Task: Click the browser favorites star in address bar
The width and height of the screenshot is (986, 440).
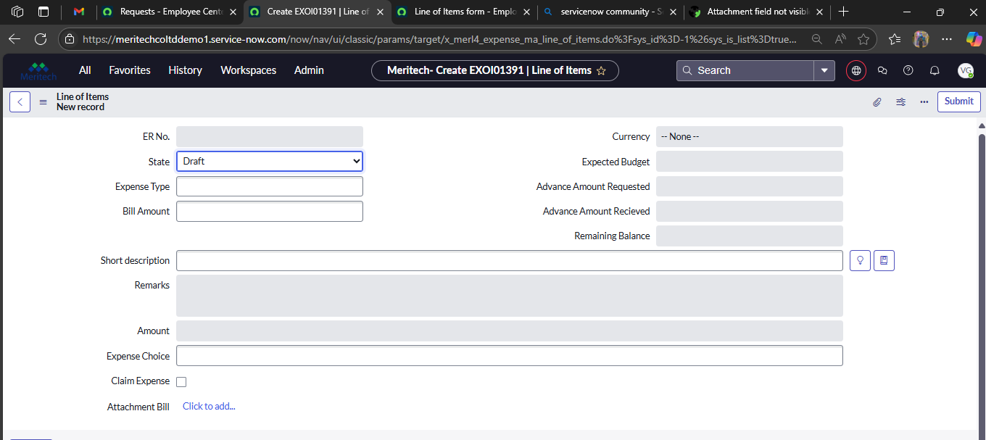Action: [863, 39]
